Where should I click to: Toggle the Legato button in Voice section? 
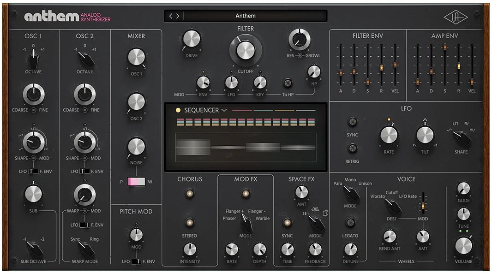(x=350, y=223)
